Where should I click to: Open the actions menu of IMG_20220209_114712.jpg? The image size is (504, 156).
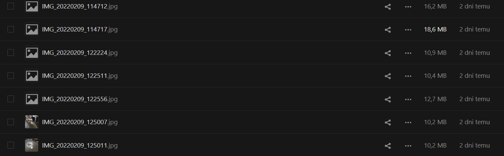pyautogui.click(x=408, y=6)
